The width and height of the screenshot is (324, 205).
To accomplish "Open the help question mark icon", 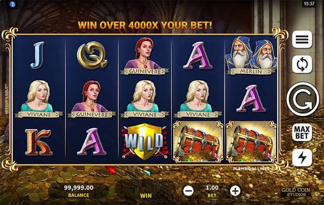I will click(x=13, y=4).
